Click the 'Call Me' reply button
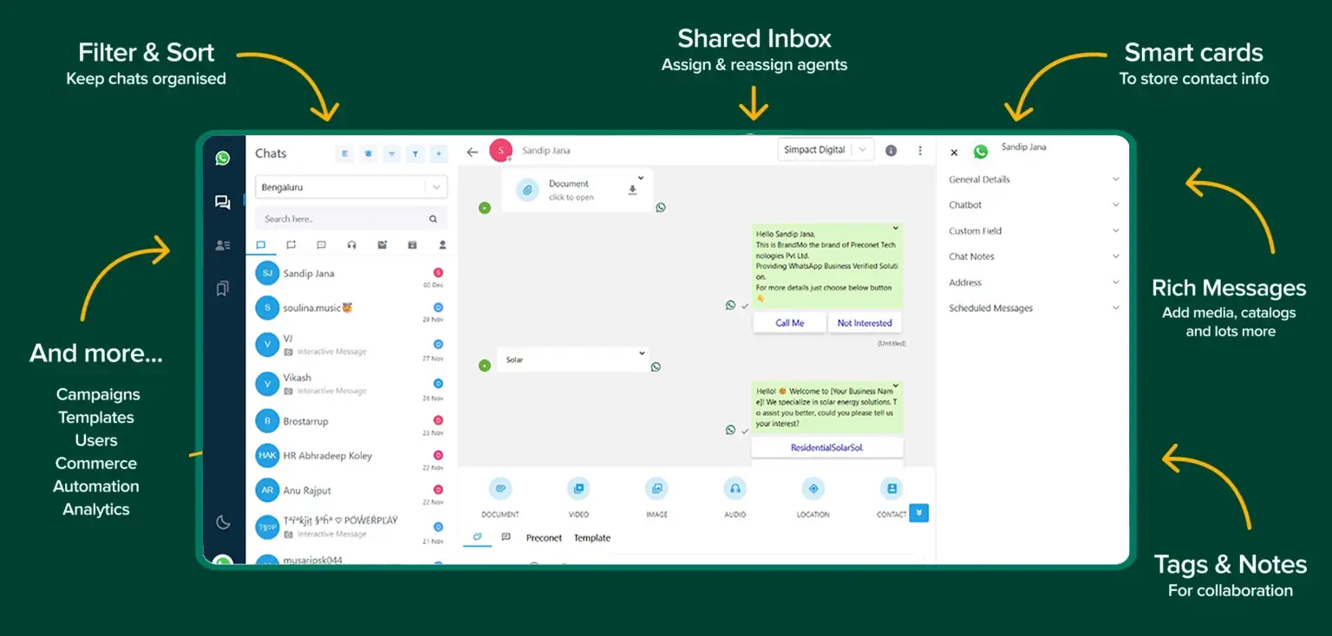This screenshot has height=636, width=1332. tap(789, 323)
